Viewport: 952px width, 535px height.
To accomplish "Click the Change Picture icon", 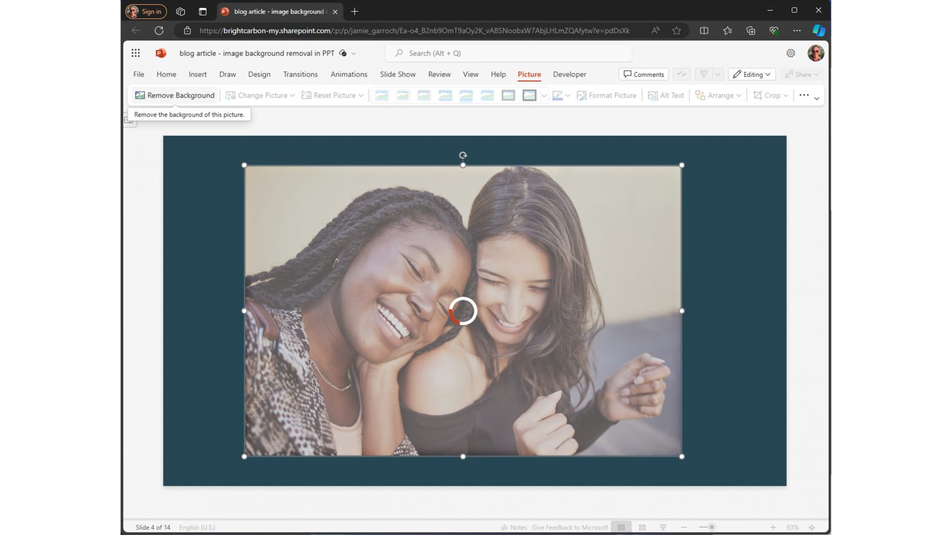I will point(229,95).
